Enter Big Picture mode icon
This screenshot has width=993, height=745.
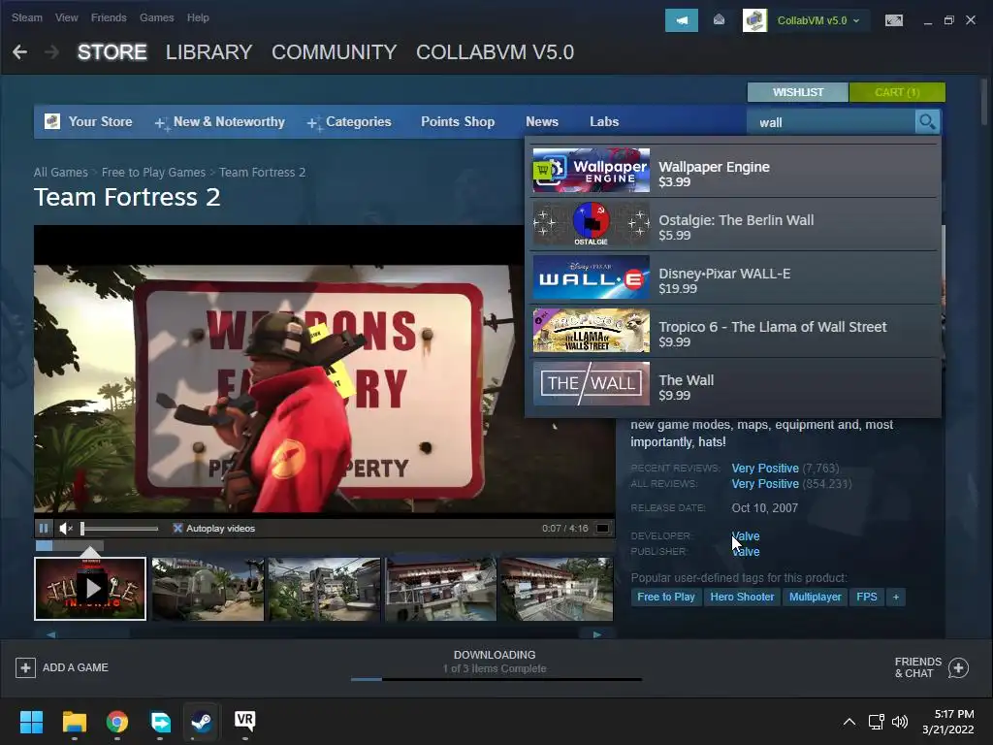pos(893,20)
